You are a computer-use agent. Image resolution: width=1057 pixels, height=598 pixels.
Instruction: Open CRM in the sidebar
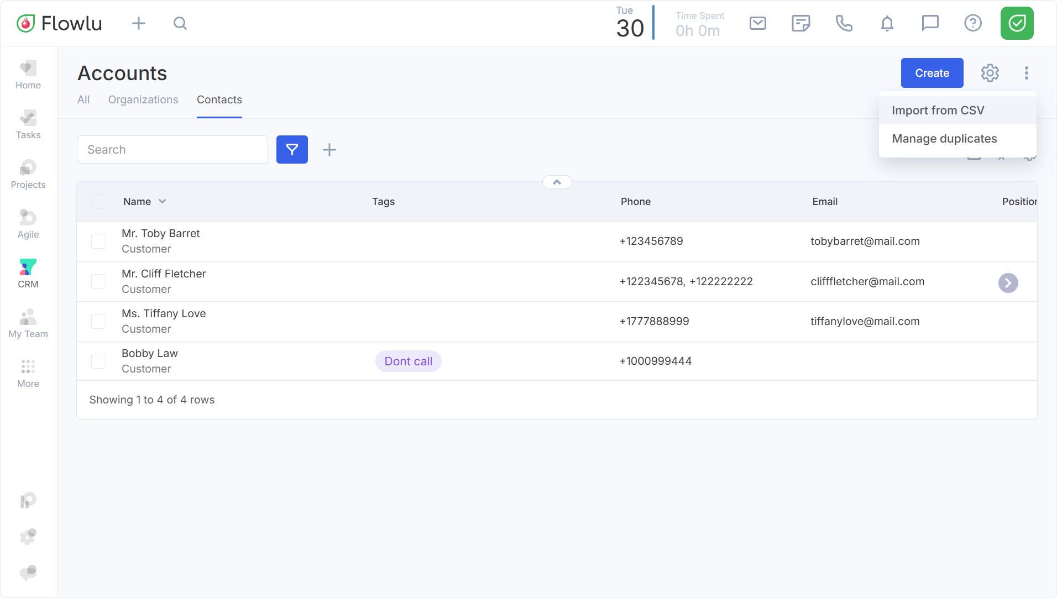[x=28, y=274]
